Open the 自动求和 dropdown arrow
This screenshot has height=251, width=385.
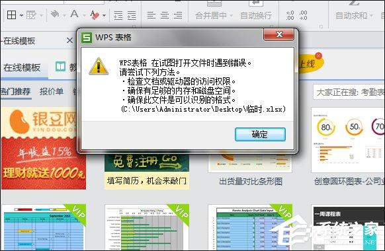tap(372, 16)
